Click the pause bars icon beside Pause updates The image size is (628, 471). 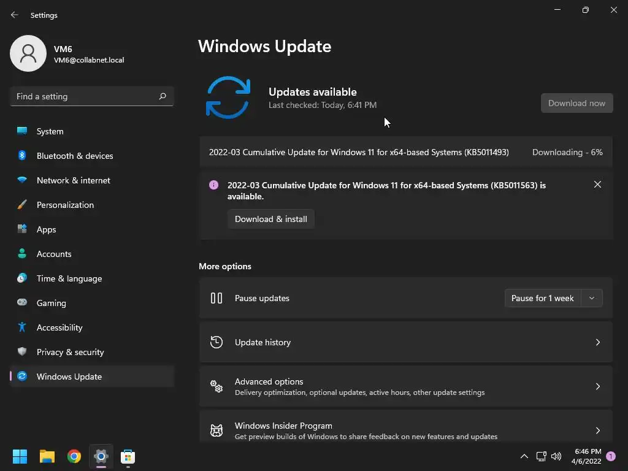[x=216, y=298]
